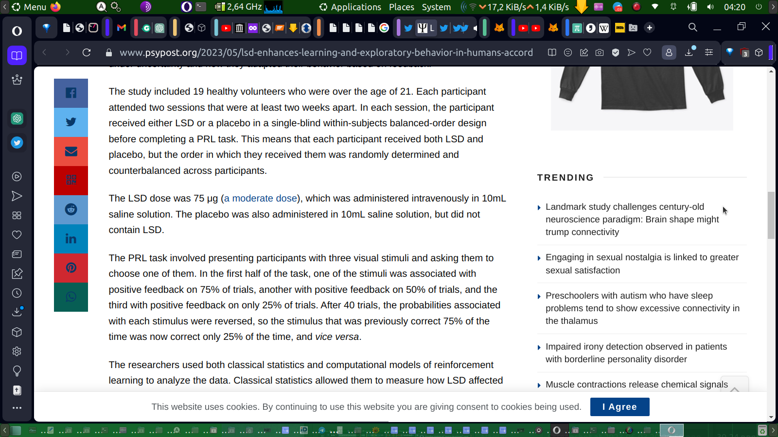Image resolution: width=778 pixels, height=437 pixels.
Task: Open terminal launcher in the top panel
Action: tap(201, 7)
